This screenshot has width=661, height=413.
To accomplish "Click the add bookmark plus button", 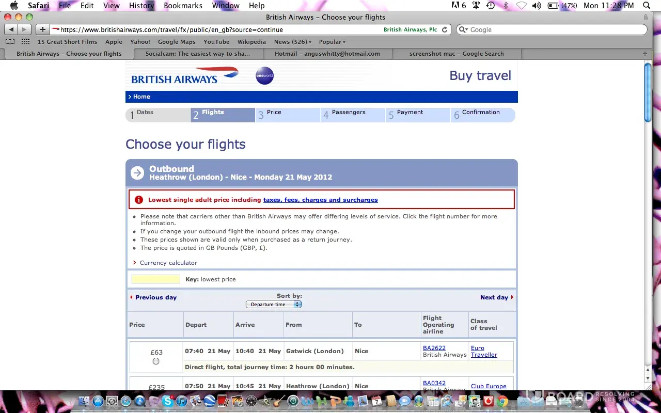I will [x=43, y=29].
